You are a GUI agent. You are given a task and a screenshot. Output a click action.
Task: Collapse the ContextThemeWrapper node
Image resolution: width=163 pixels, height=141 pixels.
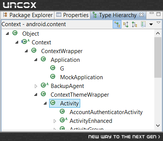tap(36, 95)
